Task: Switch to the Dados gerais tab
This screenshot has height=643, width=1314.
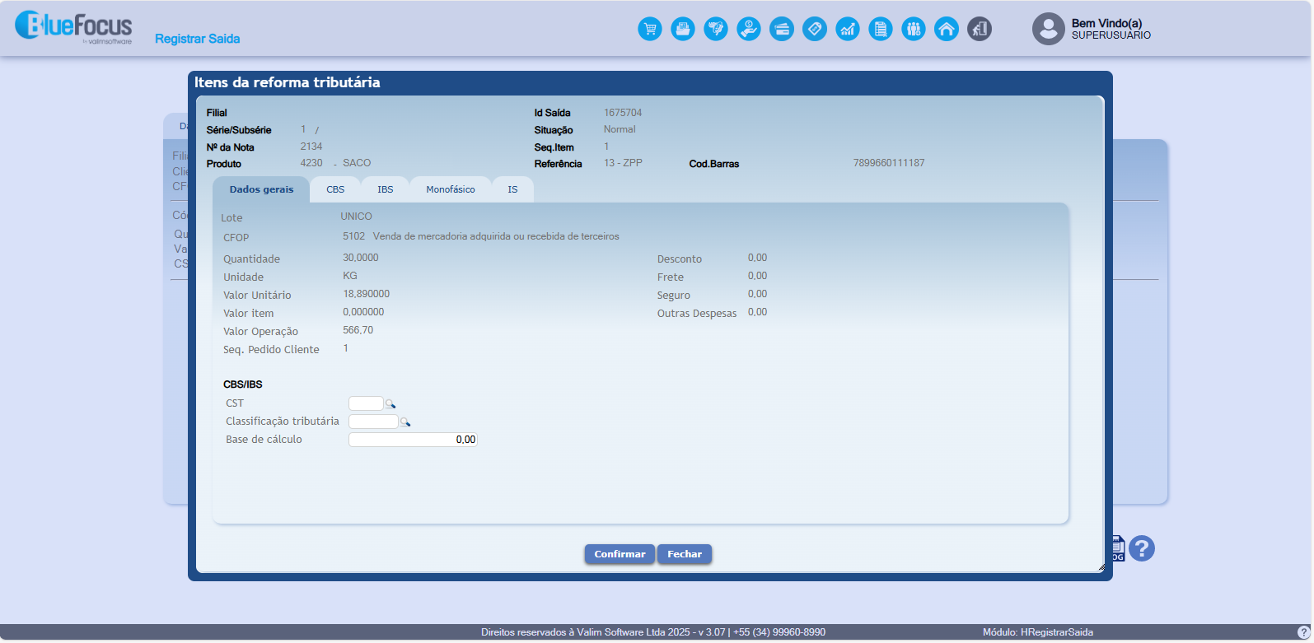Action: pyautogui.click(x=261, y=189)
